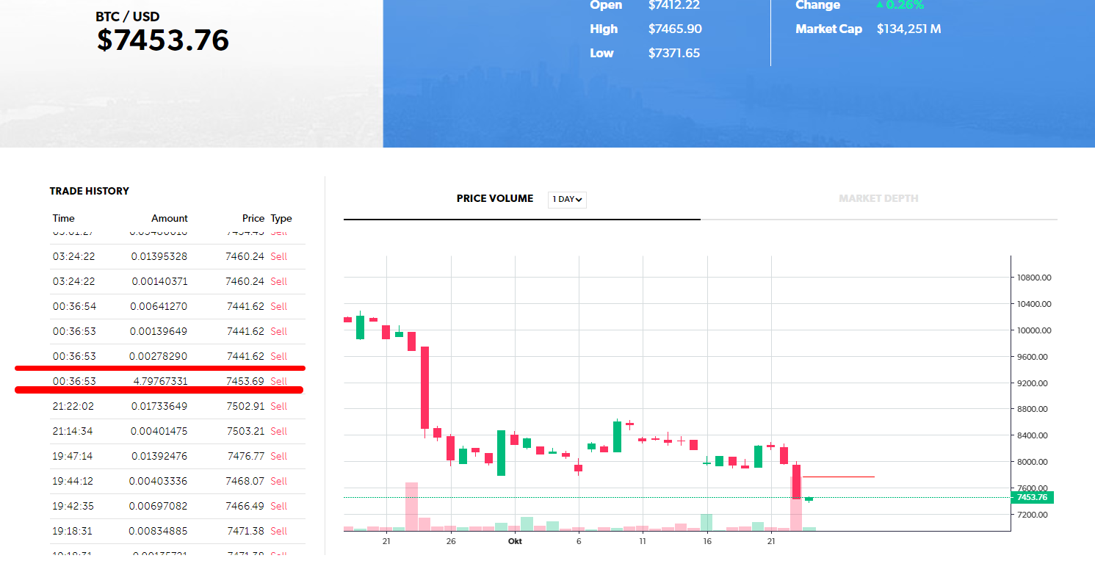1095x583 pixels.
Task: Click the trade price 7502.91
Action: (246, 406)
